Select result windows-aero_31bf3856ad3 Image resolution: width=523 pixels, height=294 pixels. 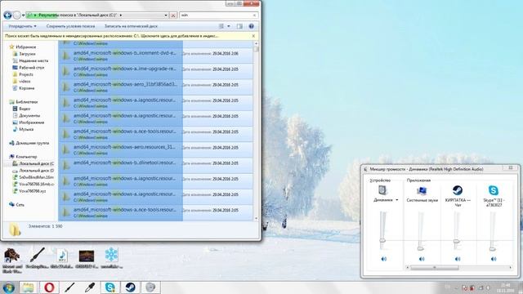(x=155, y=87)
